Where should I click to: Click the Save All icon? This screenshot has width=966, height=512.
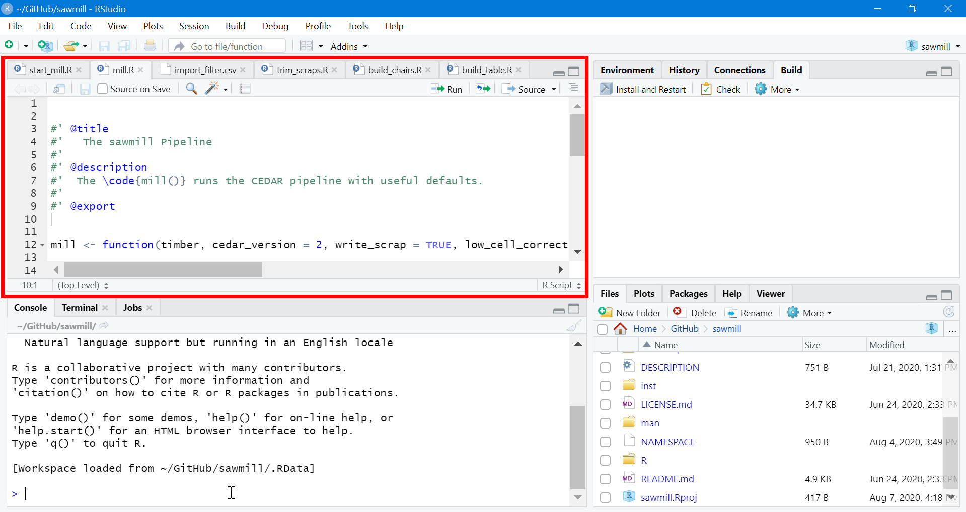[x=124, y=46]
